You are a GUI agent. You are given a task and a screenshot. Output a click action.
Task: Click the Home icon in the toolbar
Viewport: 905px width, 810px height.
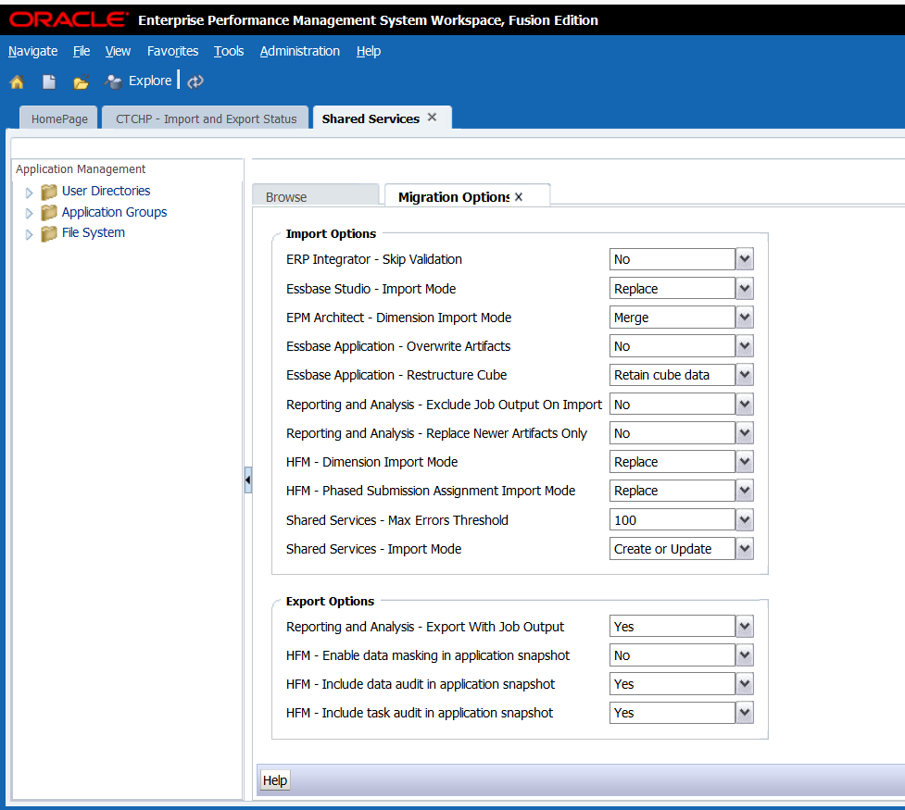[17, 81]
